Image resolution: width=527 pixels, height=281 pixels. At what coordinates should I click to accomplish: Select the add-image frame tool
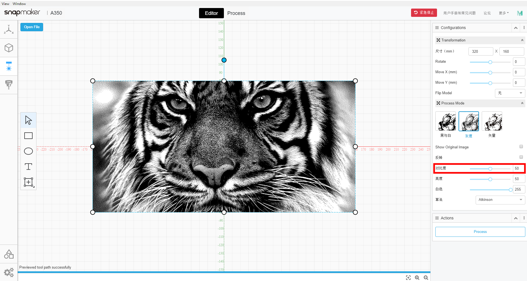(x=28, y=182)
